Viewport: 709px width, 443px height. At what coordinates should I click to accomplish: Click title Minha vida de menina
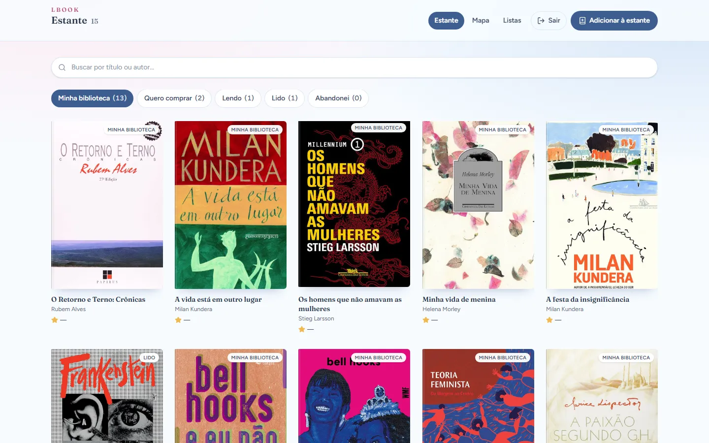[459, 299]
